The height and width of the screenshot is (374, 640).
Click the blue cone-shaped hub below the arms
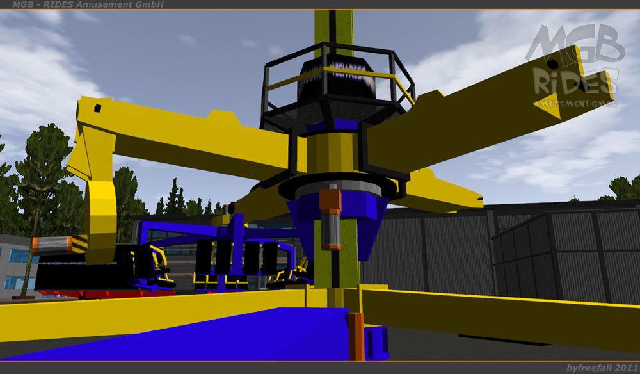[x=336, y=221]
